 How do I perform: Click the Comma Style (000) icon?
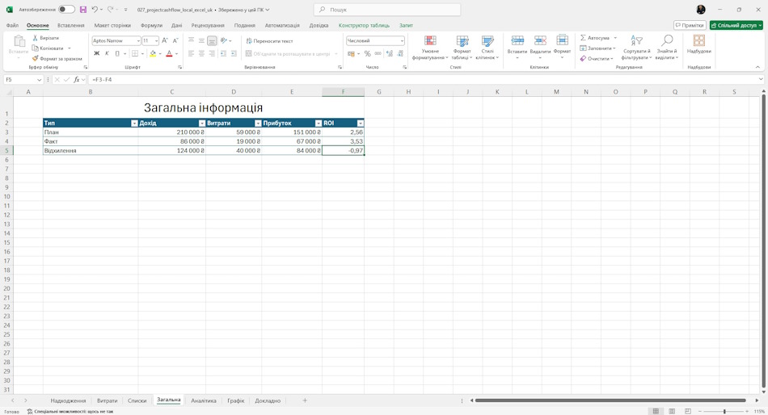(378, 54)
